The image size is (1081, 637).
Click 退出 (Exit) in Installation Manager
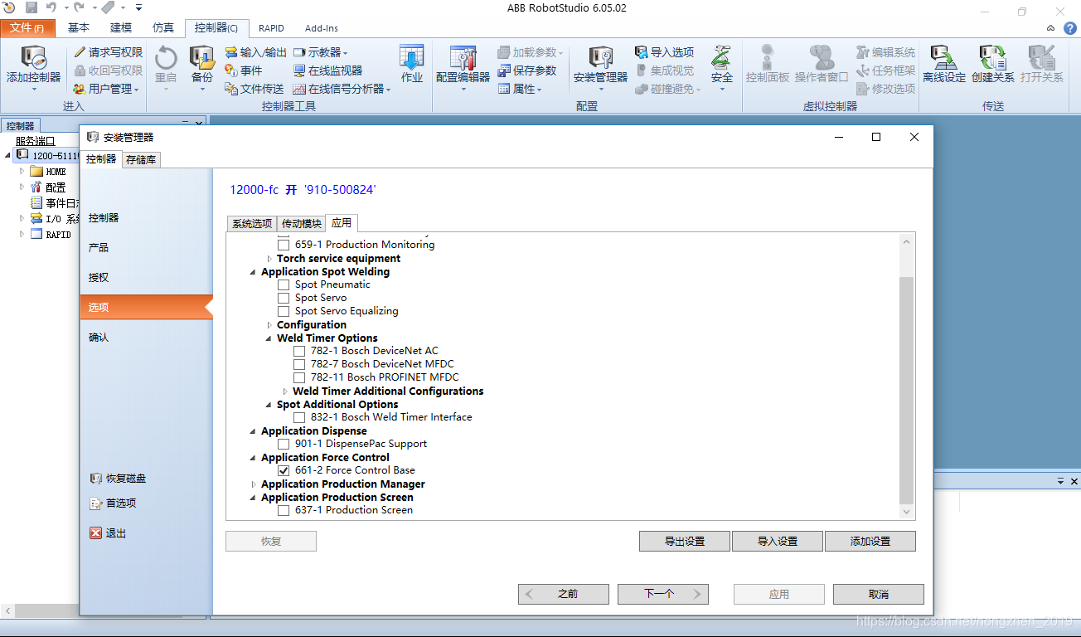coord(108,533)
